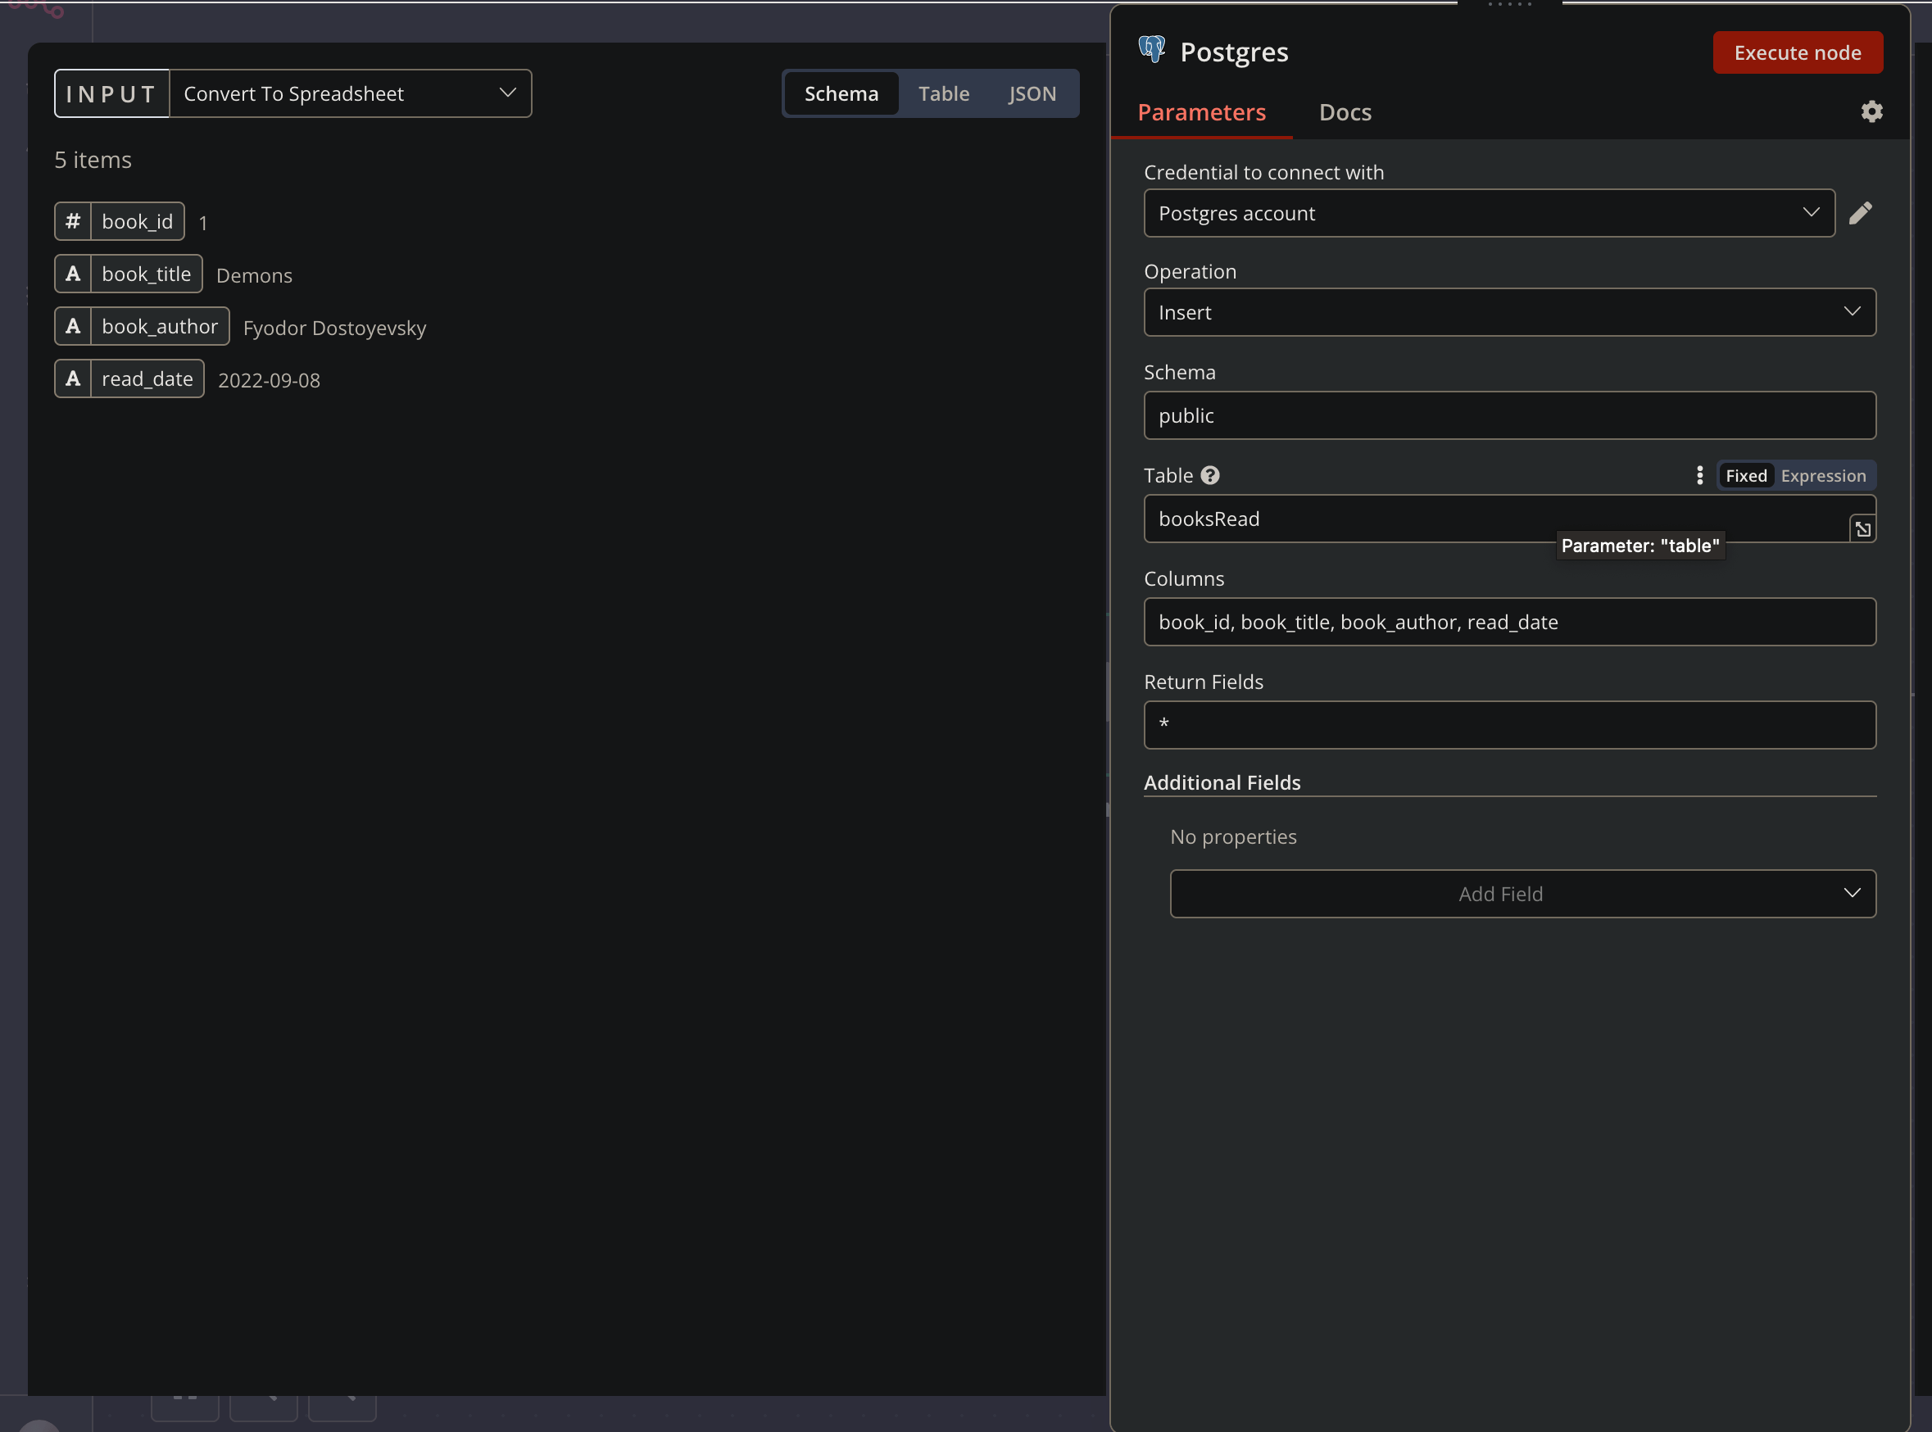Keep the Table parameter in Fixed mode
Screen dimensions: 1932x1432
click(1746, 475)
